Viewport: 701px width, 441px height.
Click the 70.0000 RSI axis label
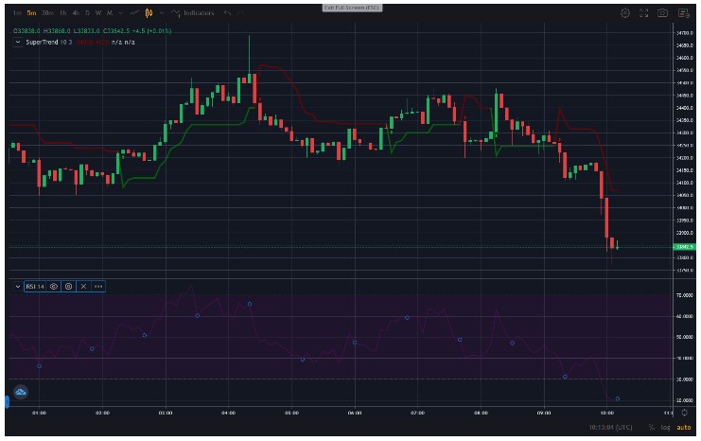[685, 295]
